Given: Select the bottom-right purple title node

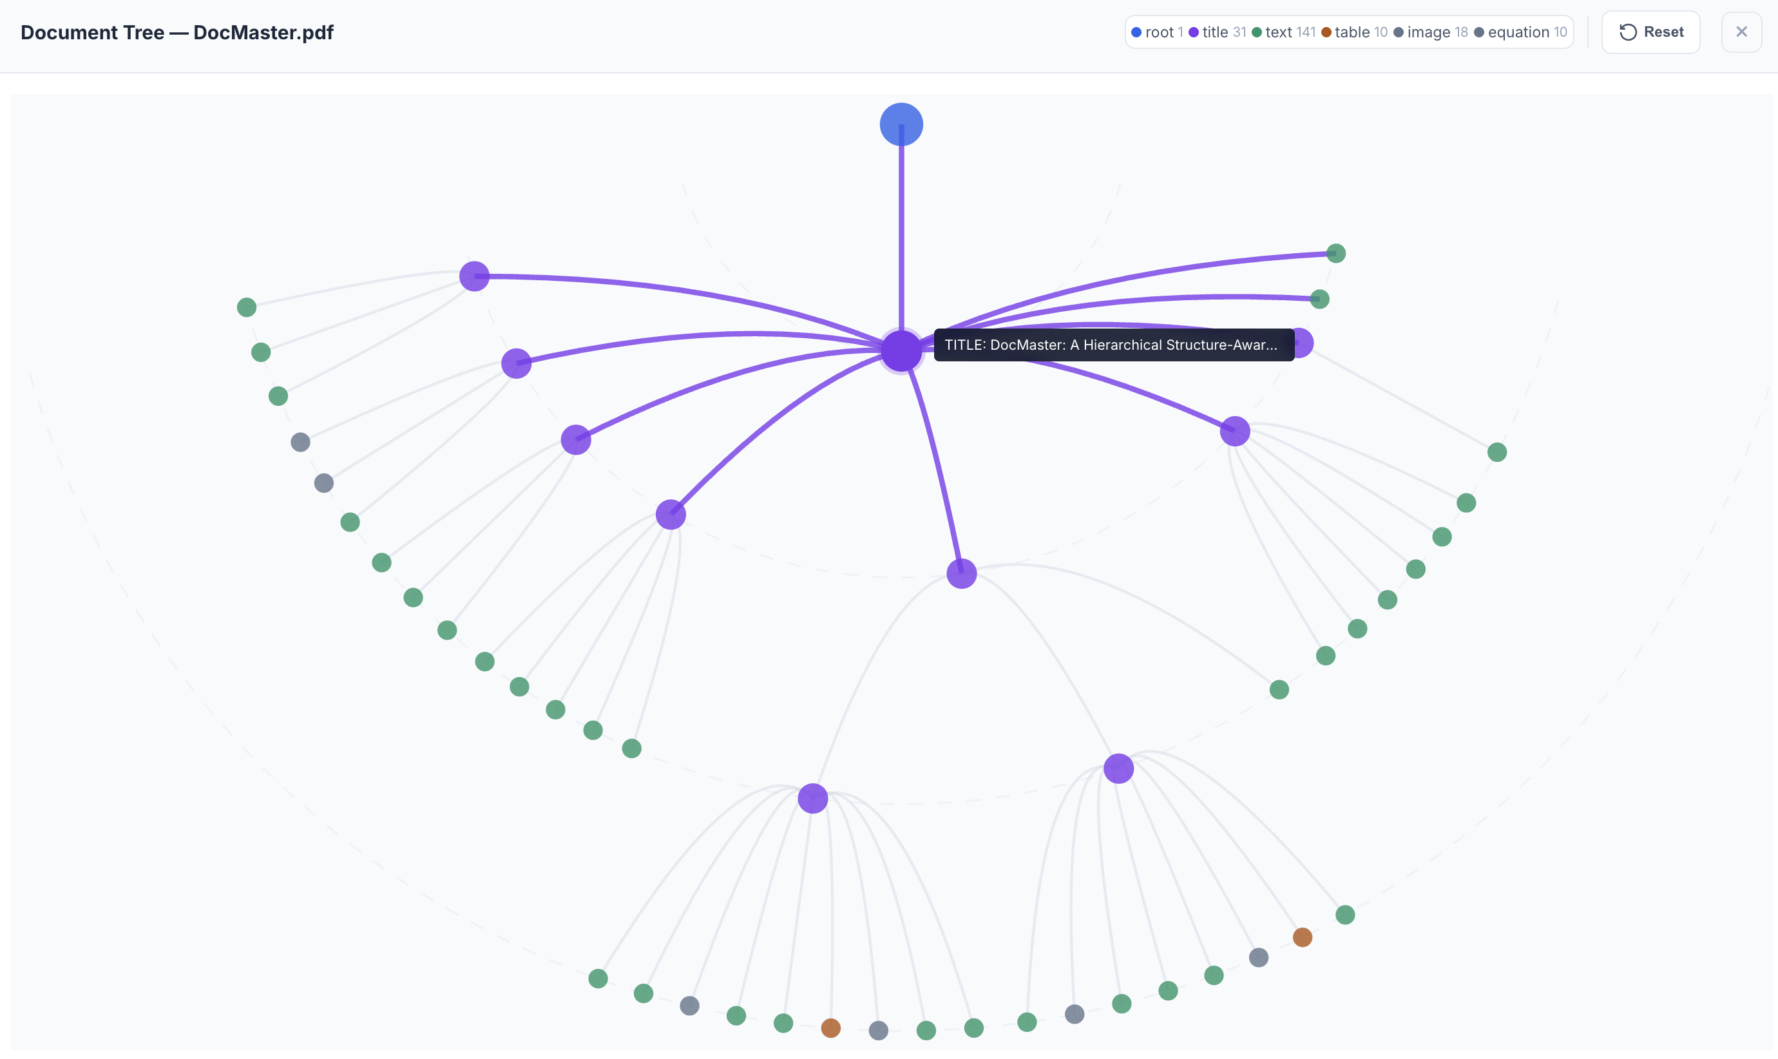Looking at the screenshot, I should [1118, 768].
